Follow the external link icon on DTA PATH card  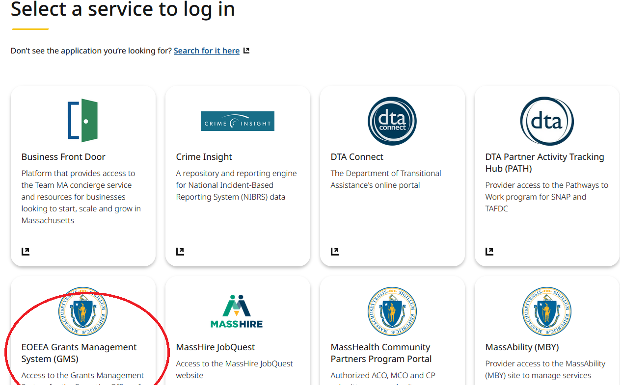tap(489, 252)
